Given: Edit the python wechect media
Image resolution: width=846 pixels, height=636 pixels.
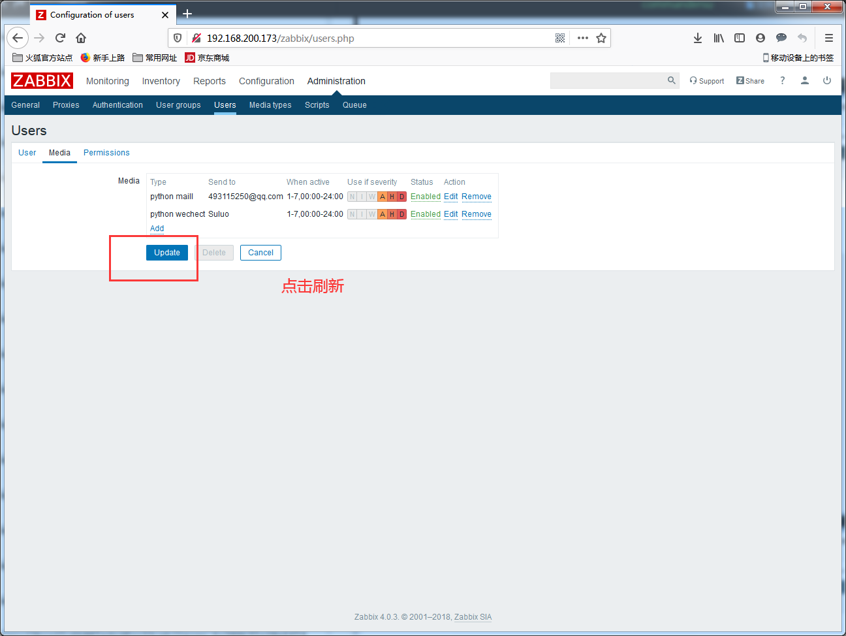Looking at the screenshot, I should (451, 214).
